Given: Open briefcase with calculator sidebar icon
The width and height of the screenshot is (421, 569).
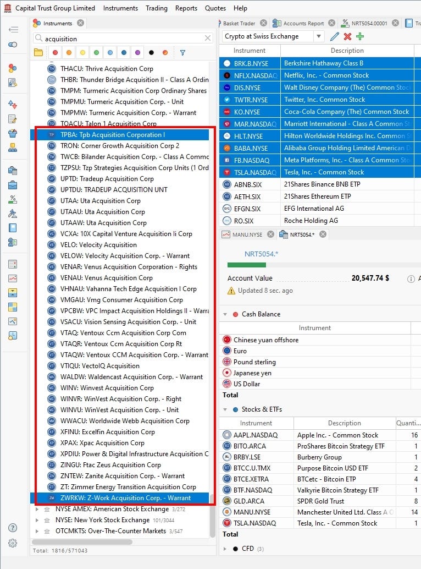Looking at the screenshot, I should (12, 171).
